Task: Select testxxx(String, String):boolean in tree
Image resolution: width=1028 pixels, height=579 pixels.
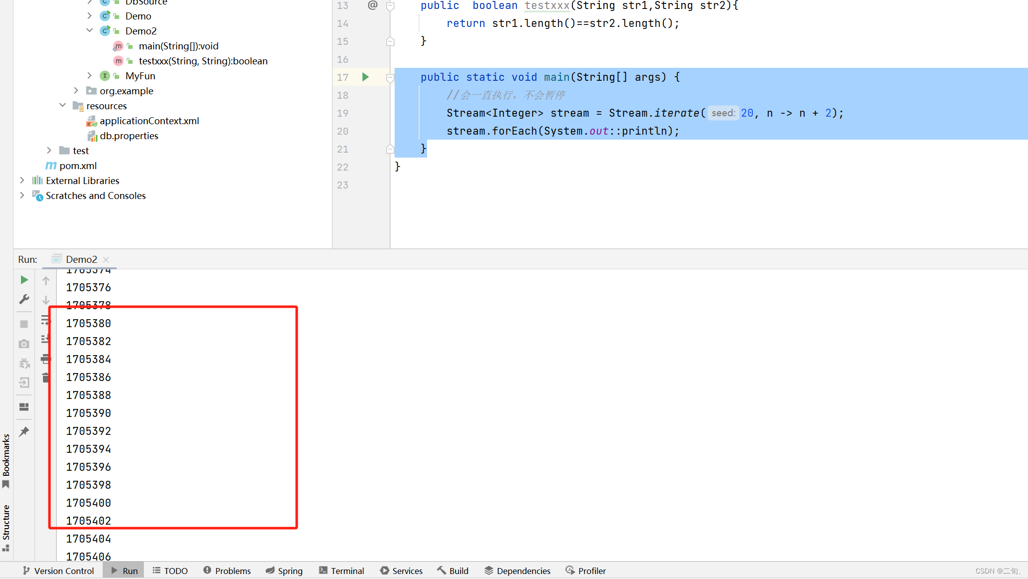Action: [203, 61]
